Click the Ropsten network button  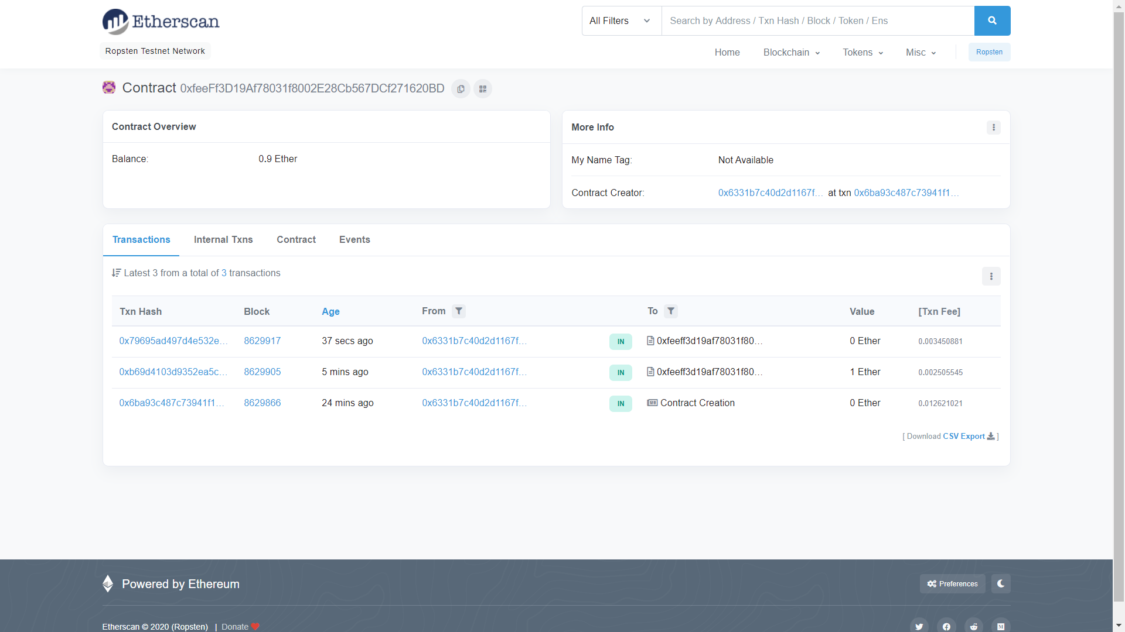point(989,52)
